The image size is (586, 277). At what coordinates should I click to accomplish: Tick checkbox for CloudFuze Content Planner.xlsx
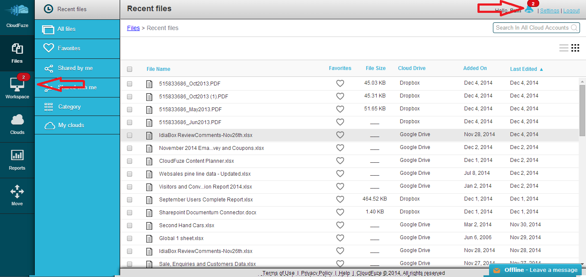pos(130,161)
